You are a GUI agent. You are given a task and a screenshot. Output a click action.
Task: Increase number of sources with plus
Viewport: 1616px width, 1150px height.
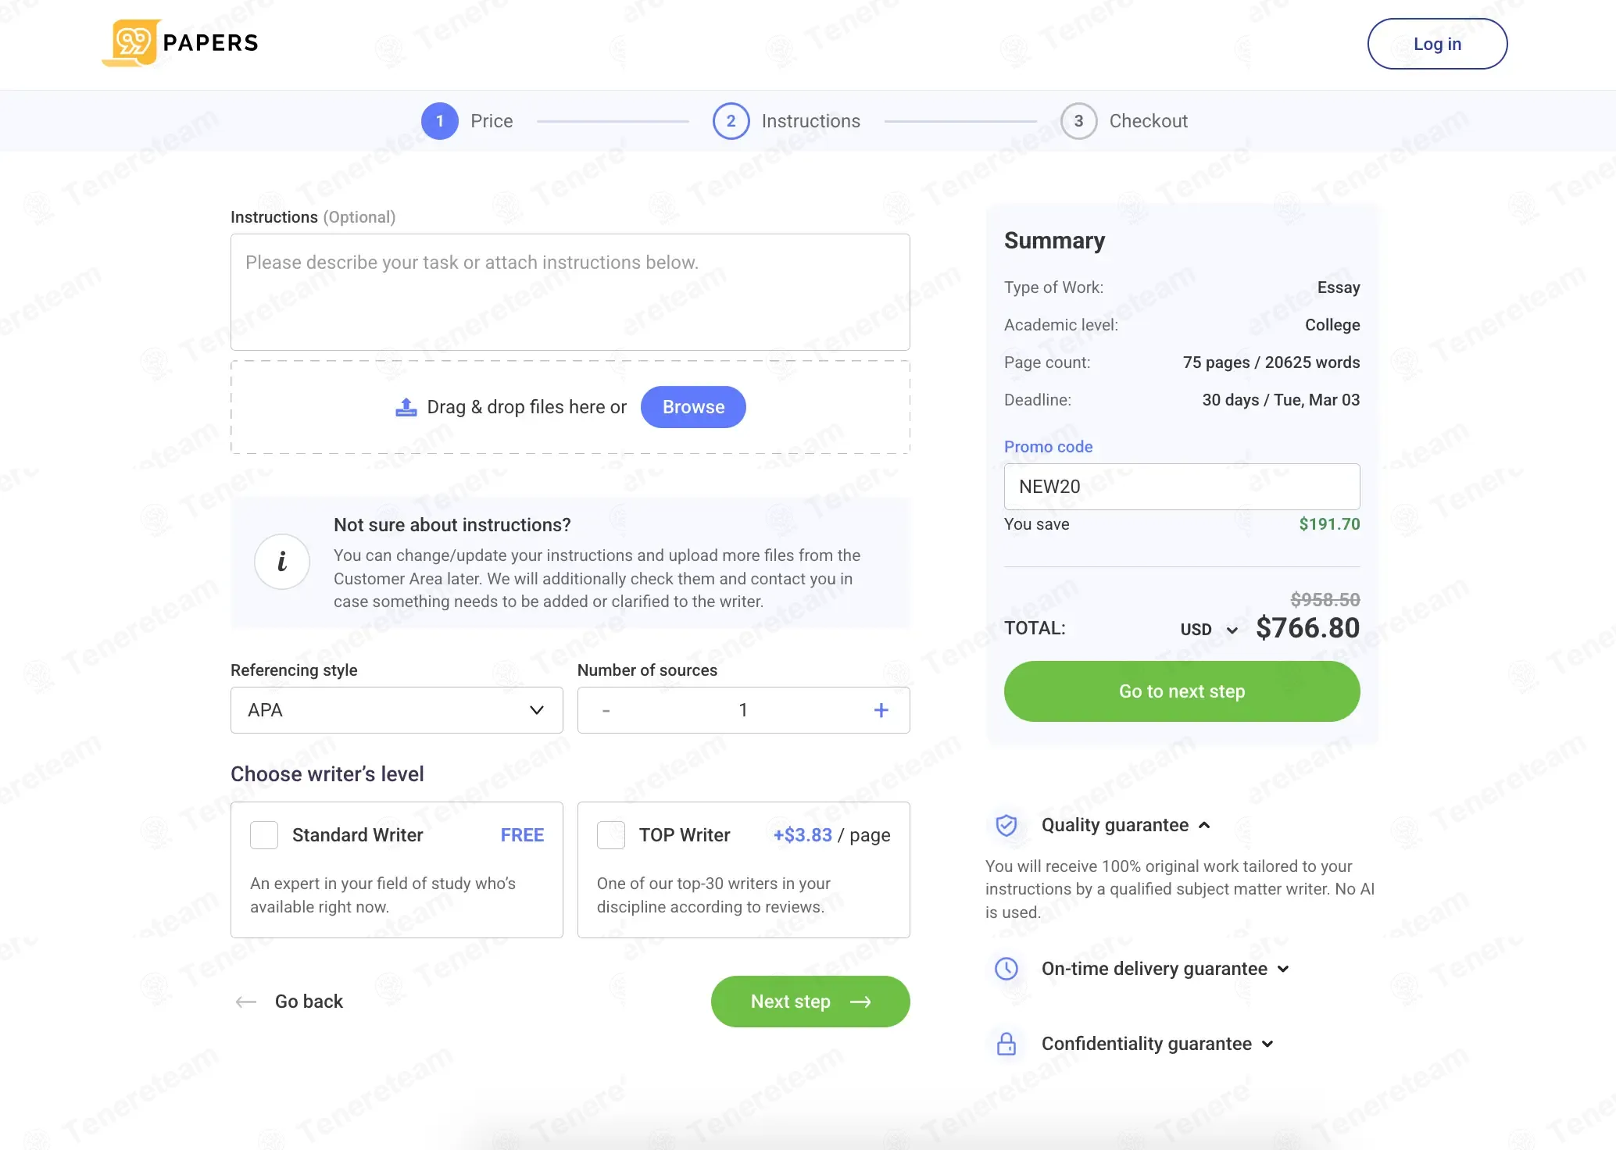click(881, 710)
